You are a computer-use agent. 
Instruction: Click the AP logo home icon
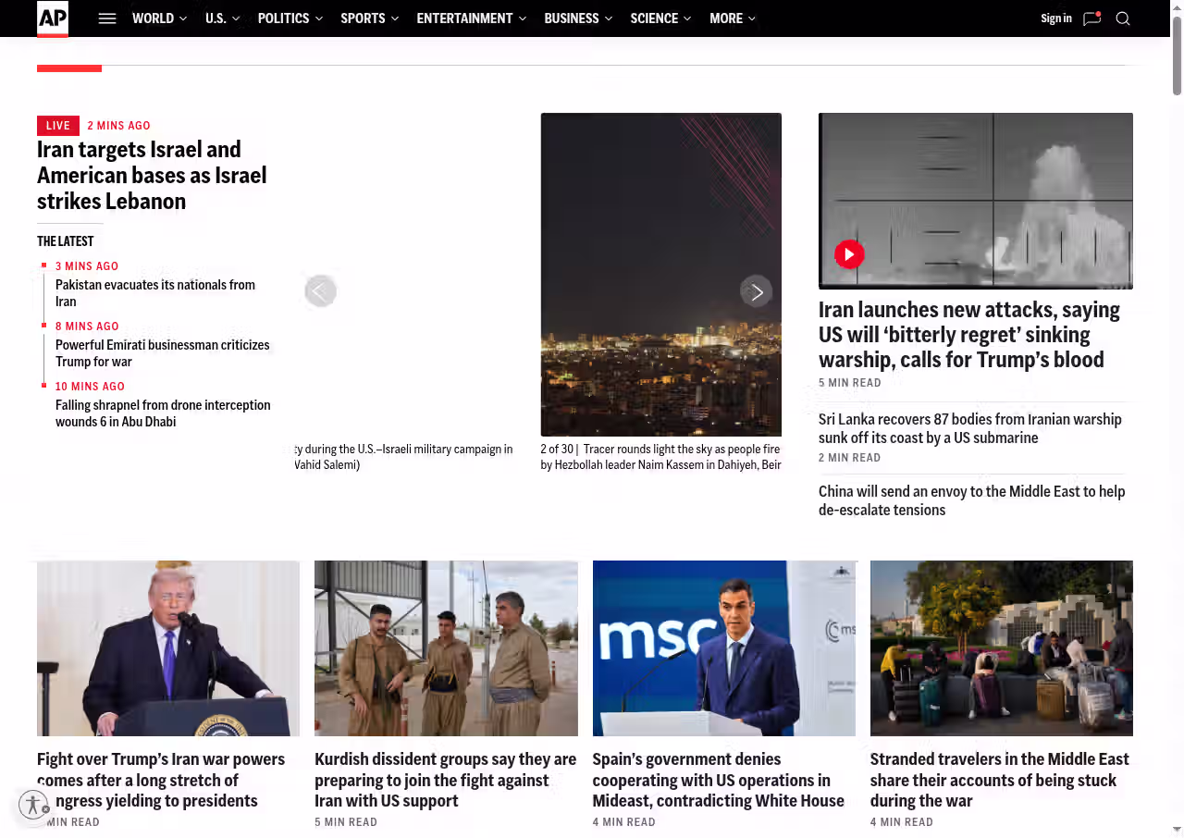(x=53, y=18)
